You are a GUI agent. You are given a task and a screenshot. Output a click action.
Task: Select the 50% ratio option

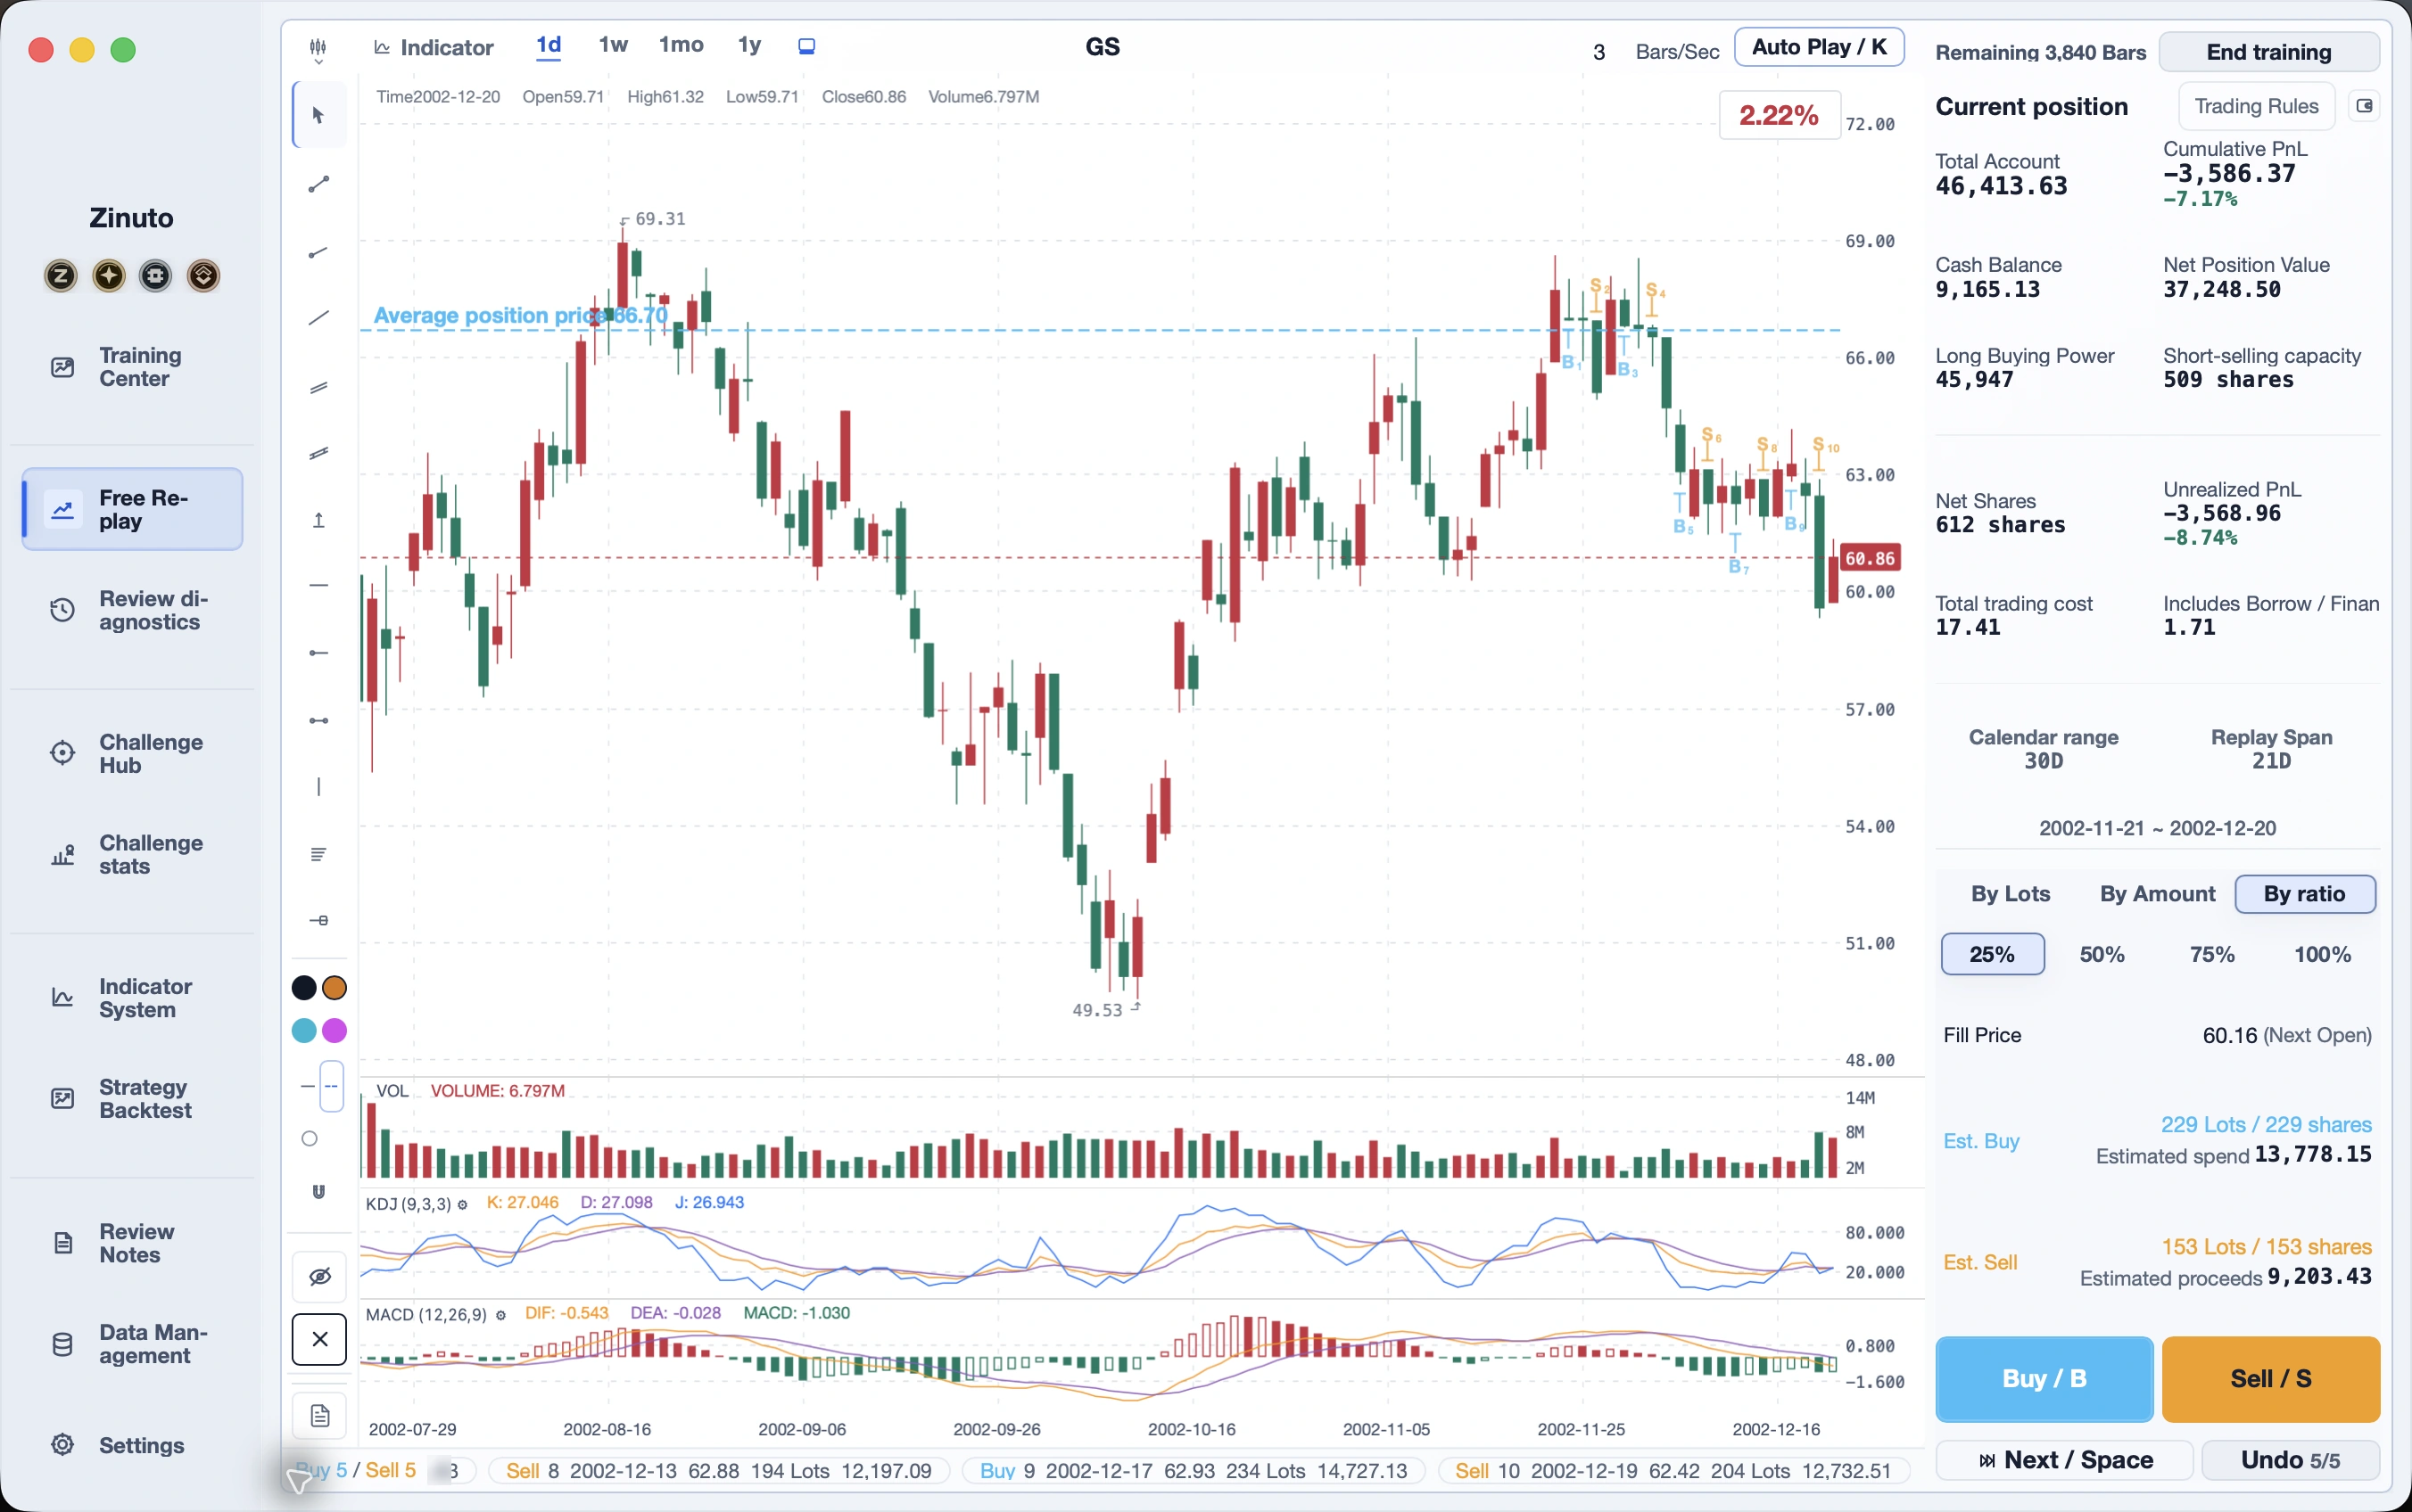(2102, 954)
